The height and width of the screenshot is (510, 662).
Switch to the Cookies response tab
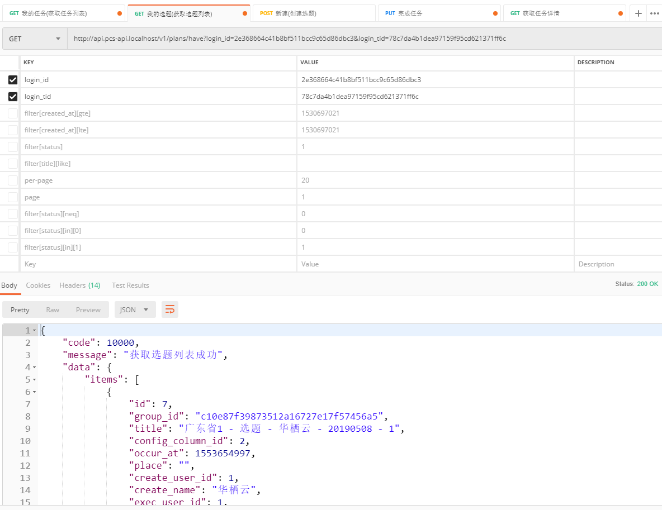[38, 285]
